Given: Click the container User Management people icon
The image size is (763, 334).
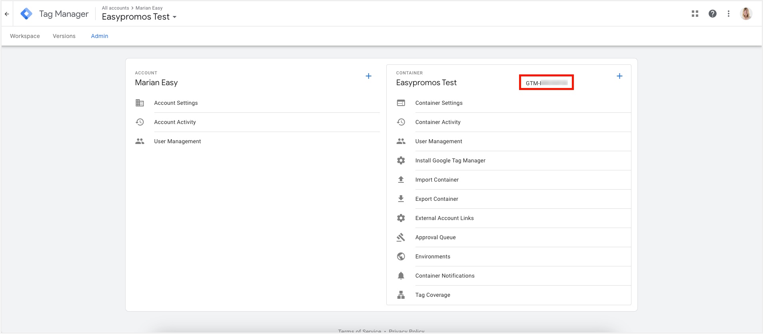Looking at the screenshot, I should point(401,141).
